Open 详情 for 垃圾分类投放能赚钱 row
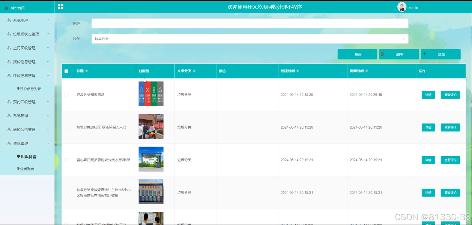 point(428,192)
